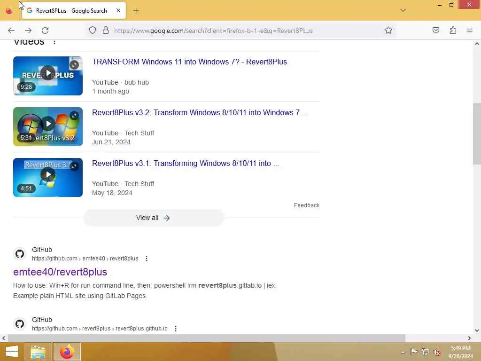Click the Firefox taskbar icon
Viewport: 481px width, 361px height.
point(67,352)
